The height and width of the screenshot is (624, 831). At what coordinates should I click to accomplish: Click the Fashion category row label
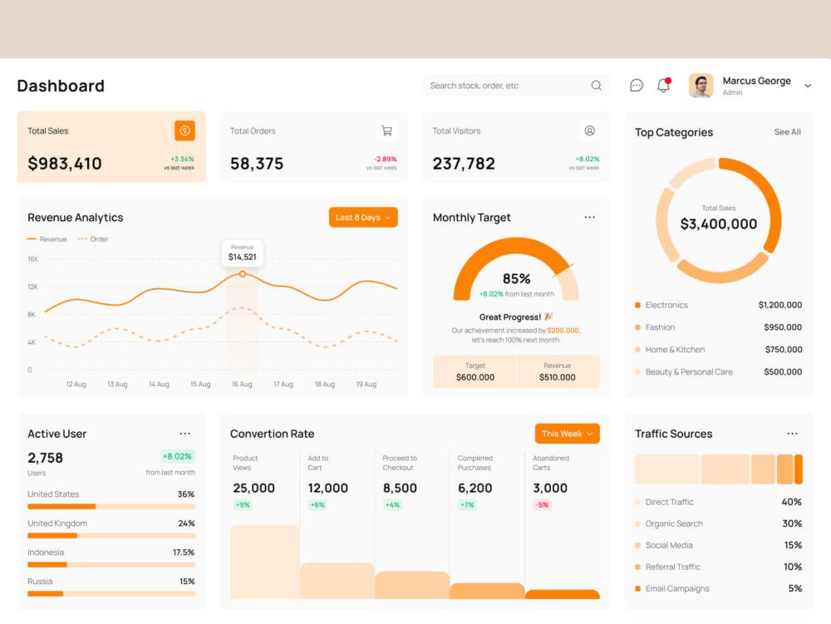pos(660,327)
